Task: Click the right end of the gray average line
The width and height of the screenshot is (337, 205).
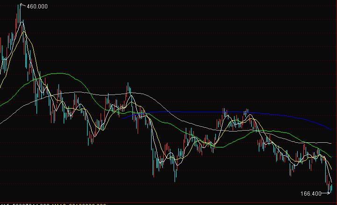Action: click(330, 142)
